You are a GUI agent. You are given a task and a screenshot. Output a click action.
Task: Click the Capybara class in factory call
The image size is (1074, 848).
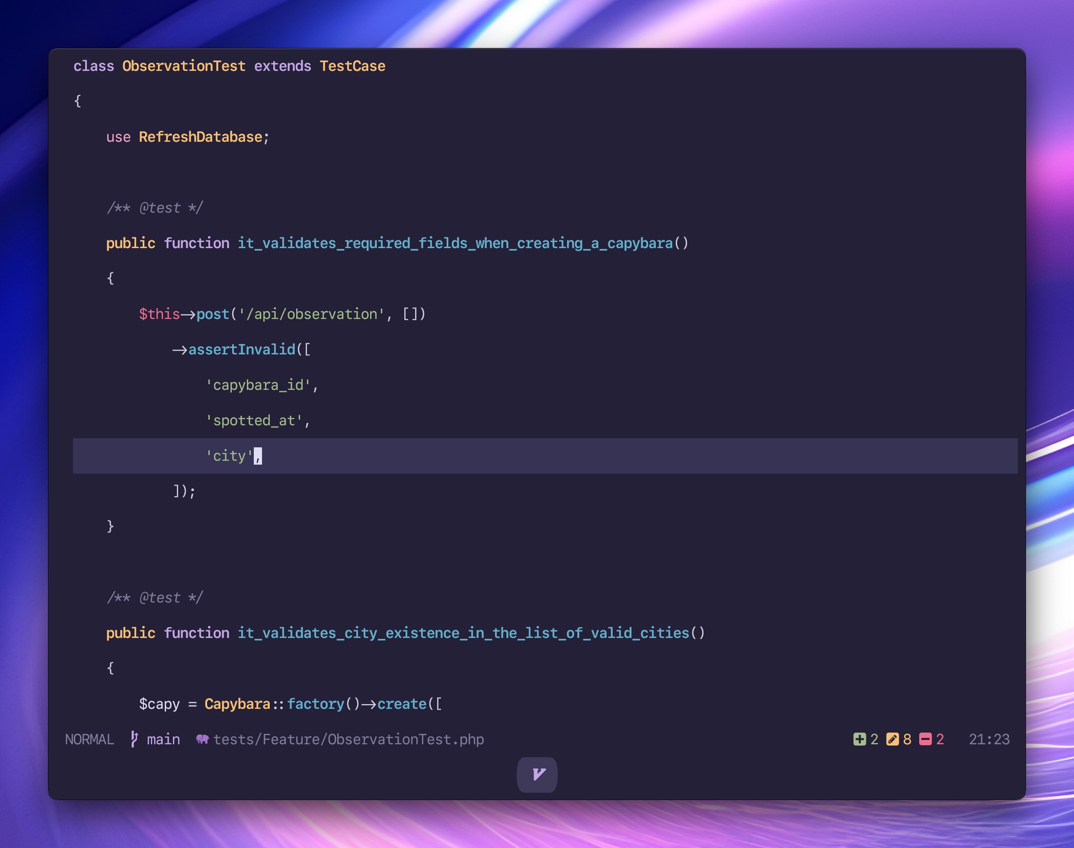pos(237,704)
